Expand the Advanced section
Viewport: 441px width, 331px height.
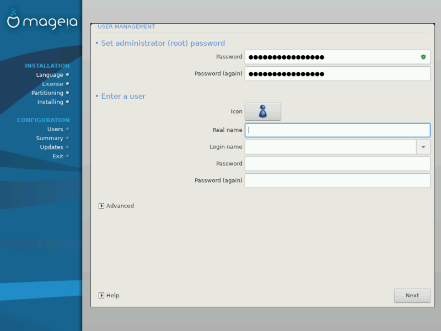click(116, 206)
